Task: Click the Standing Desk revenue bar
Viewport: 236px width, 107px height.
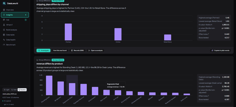Action: click(49, 85)
